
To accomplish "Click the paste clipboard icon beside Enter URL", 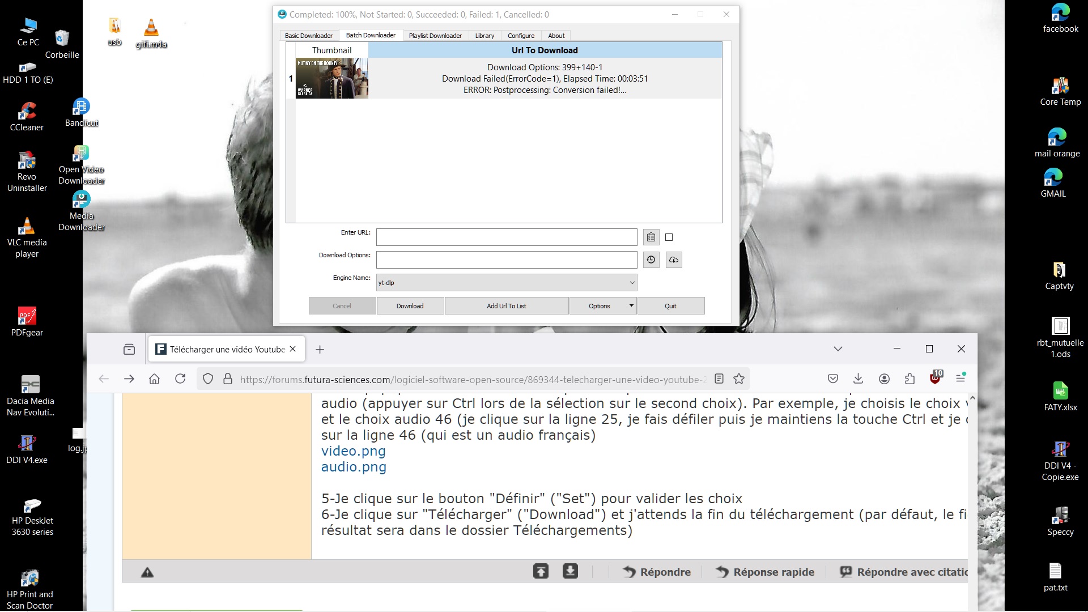I will click(x=651, y=237).
